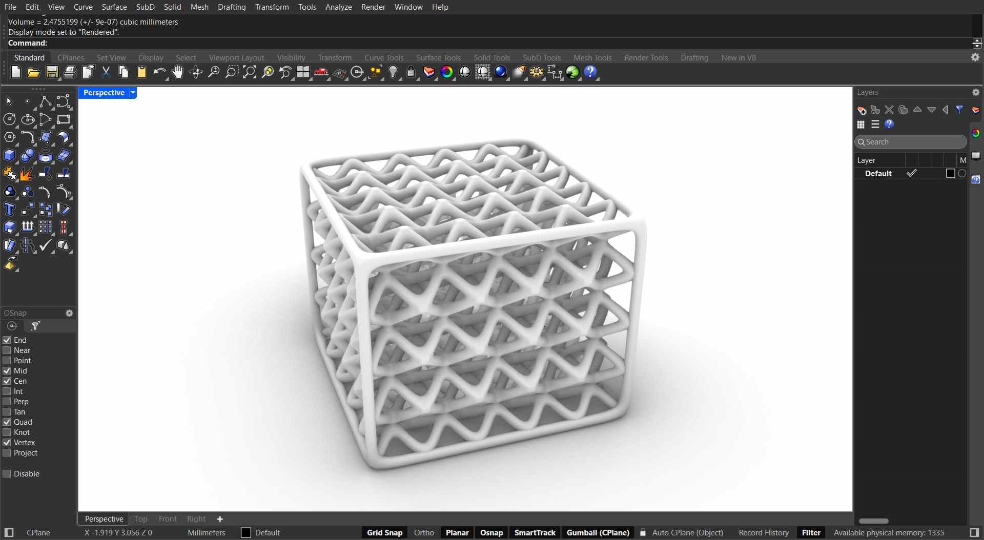The image size is (984, 540).
Task: Click the Text object tool icon
Action: click(9, 210)
